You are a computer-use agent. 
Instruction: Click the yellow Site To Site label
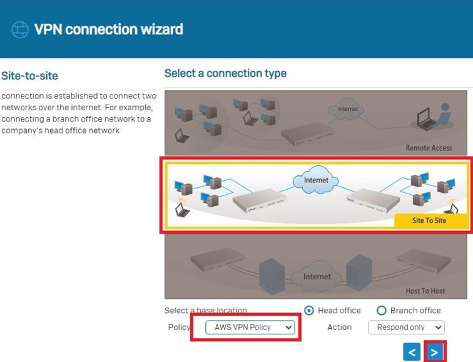[x=429, y=220]
